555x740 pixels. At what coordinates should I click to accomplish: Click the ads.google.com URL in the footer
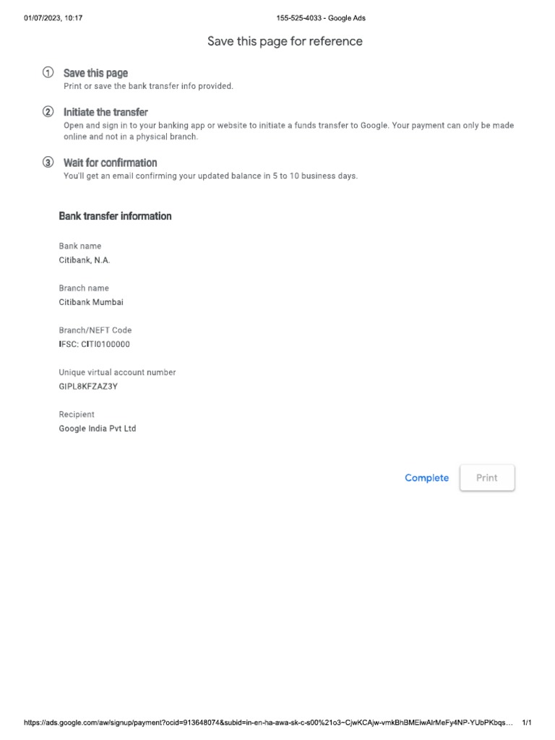(x=268, y=723)
